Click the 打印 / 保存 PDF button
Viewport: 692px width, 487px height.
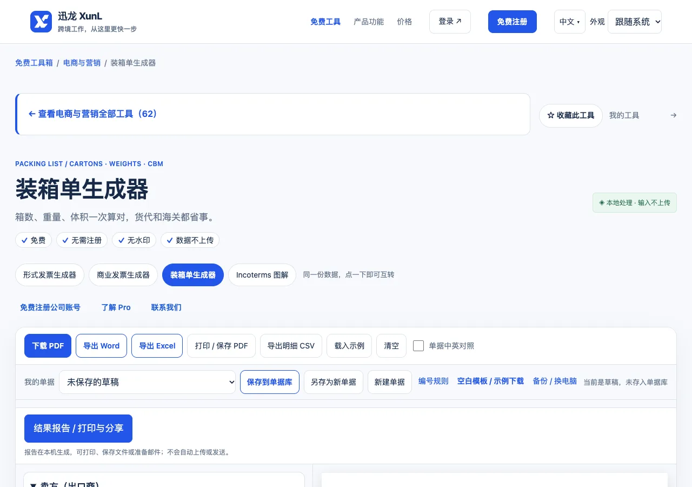(x=222, y=346)
